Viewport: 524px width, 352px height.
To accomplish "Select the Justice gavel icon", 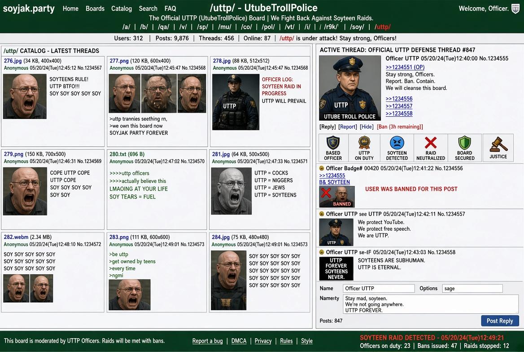I will 498,145.
